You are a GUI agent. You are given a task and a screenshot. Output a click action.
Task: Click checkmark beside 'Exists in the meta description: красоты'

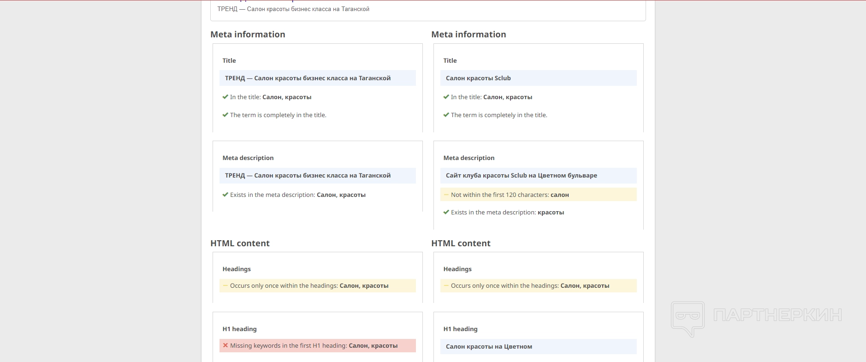pyautogui.click(x=446, y=212)
